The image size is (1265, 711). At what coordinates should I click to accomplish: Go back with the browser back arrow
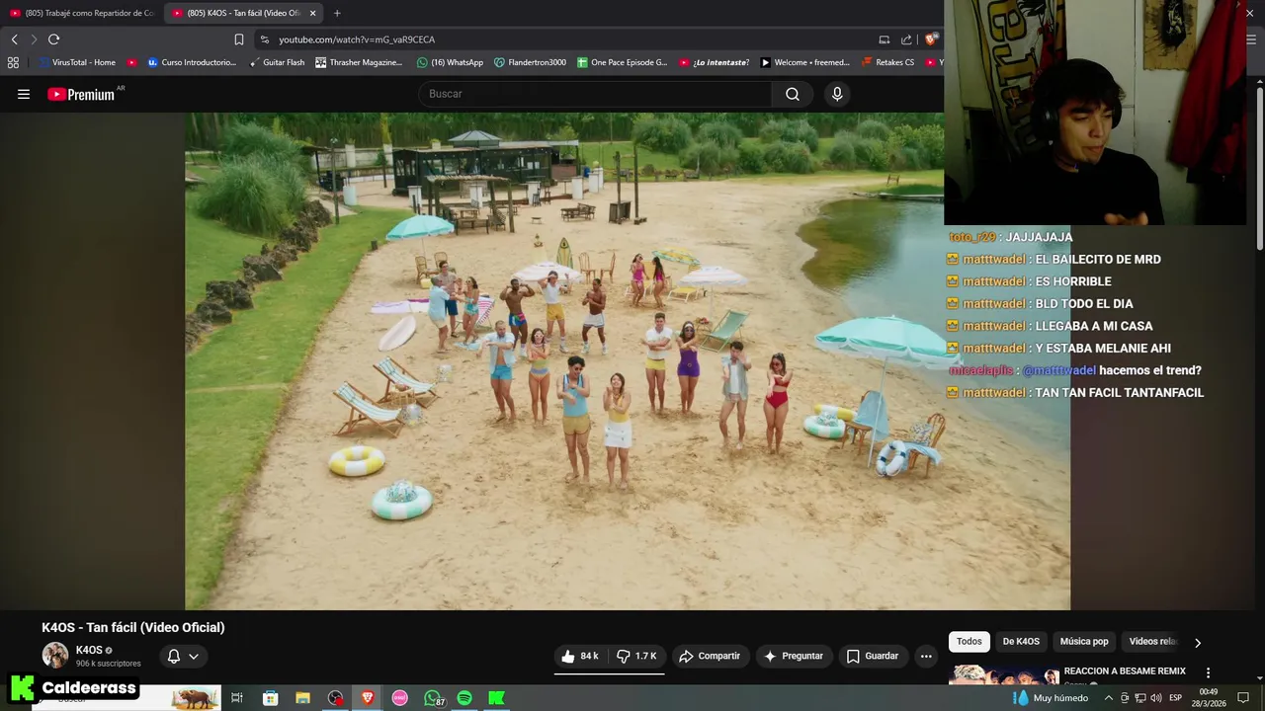[14, 39]
